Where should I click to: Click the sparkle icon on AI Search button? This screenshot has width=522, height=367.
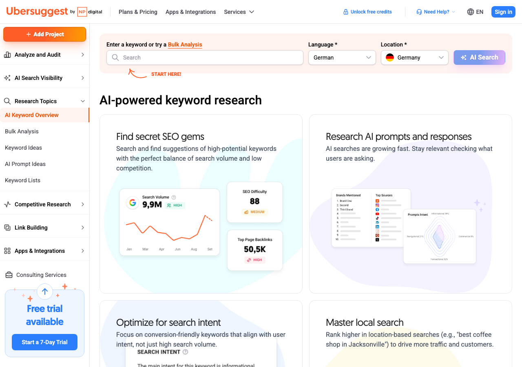click(464, 57)
